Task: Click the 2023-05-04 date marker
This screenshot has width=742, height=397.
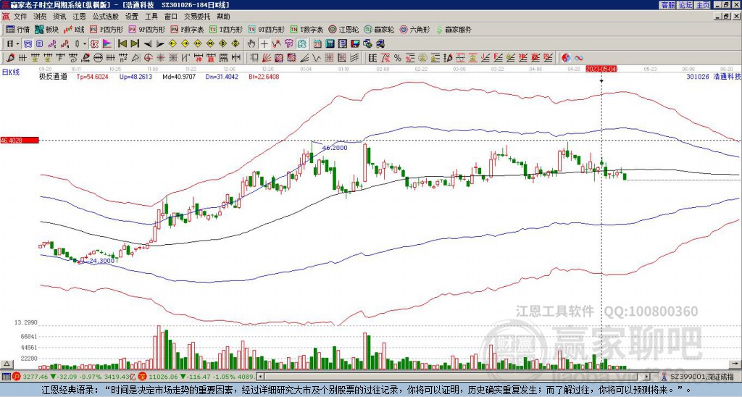Action: pyautogui.click(x=601, y=69)
